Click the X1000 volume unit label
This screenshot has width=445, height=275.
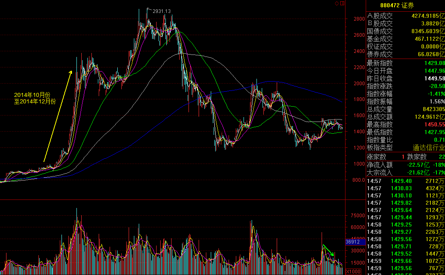point(353,271)
